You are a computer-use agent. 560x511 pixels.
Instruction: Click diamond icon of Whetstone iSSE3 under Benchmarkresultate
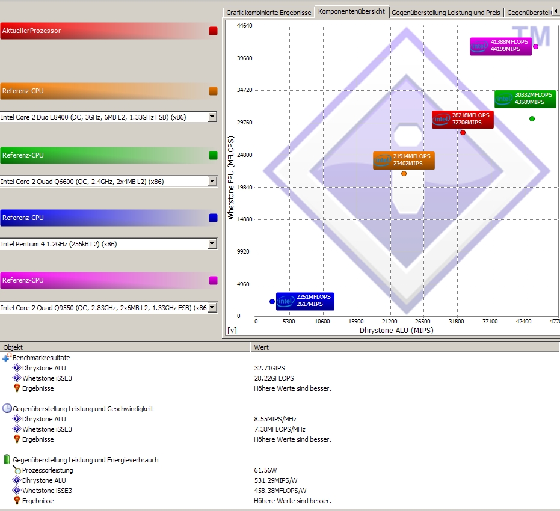(17, 378)
